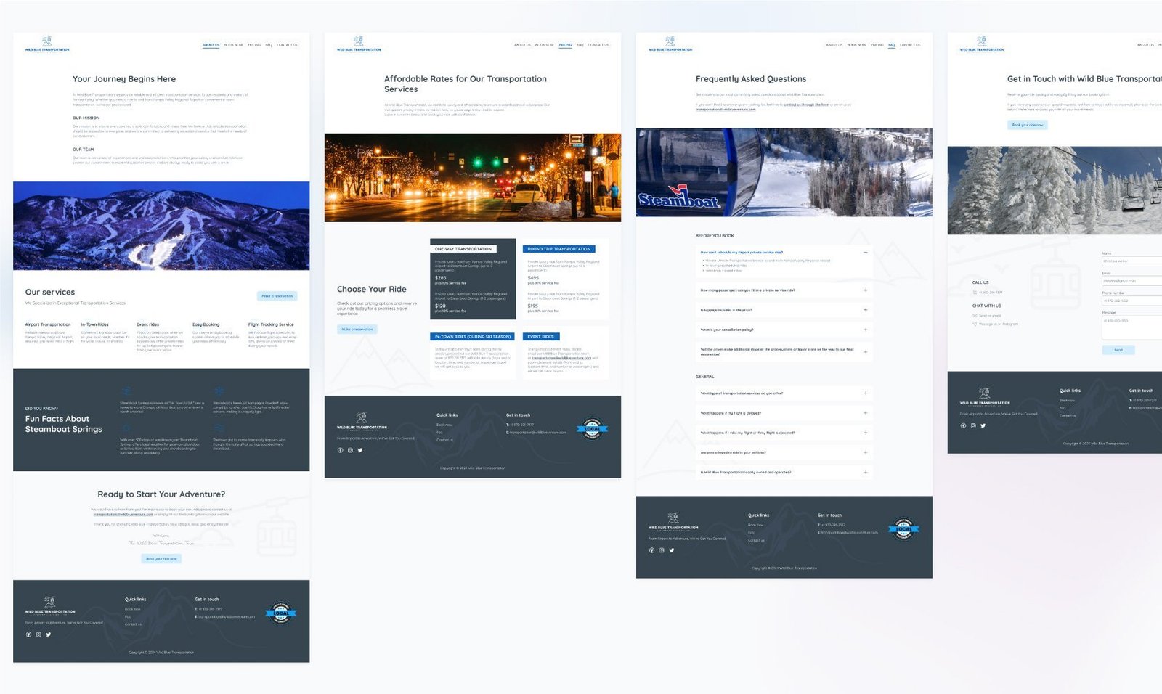This screenshot has height=694, width=1162.
Task: Click the Message text area on contact form
Action: [1131, 327]
